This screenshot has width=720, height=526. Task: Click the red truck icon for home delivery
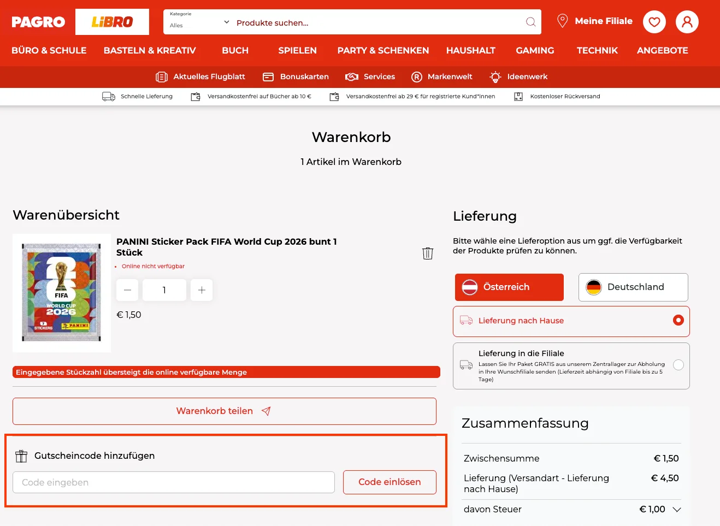pyautogui.click(x=466, y=321)
